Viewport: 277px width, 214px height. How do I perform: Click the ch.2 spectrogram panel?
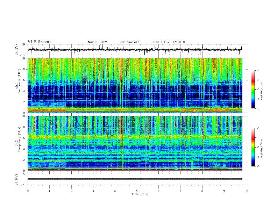point(135,143)
